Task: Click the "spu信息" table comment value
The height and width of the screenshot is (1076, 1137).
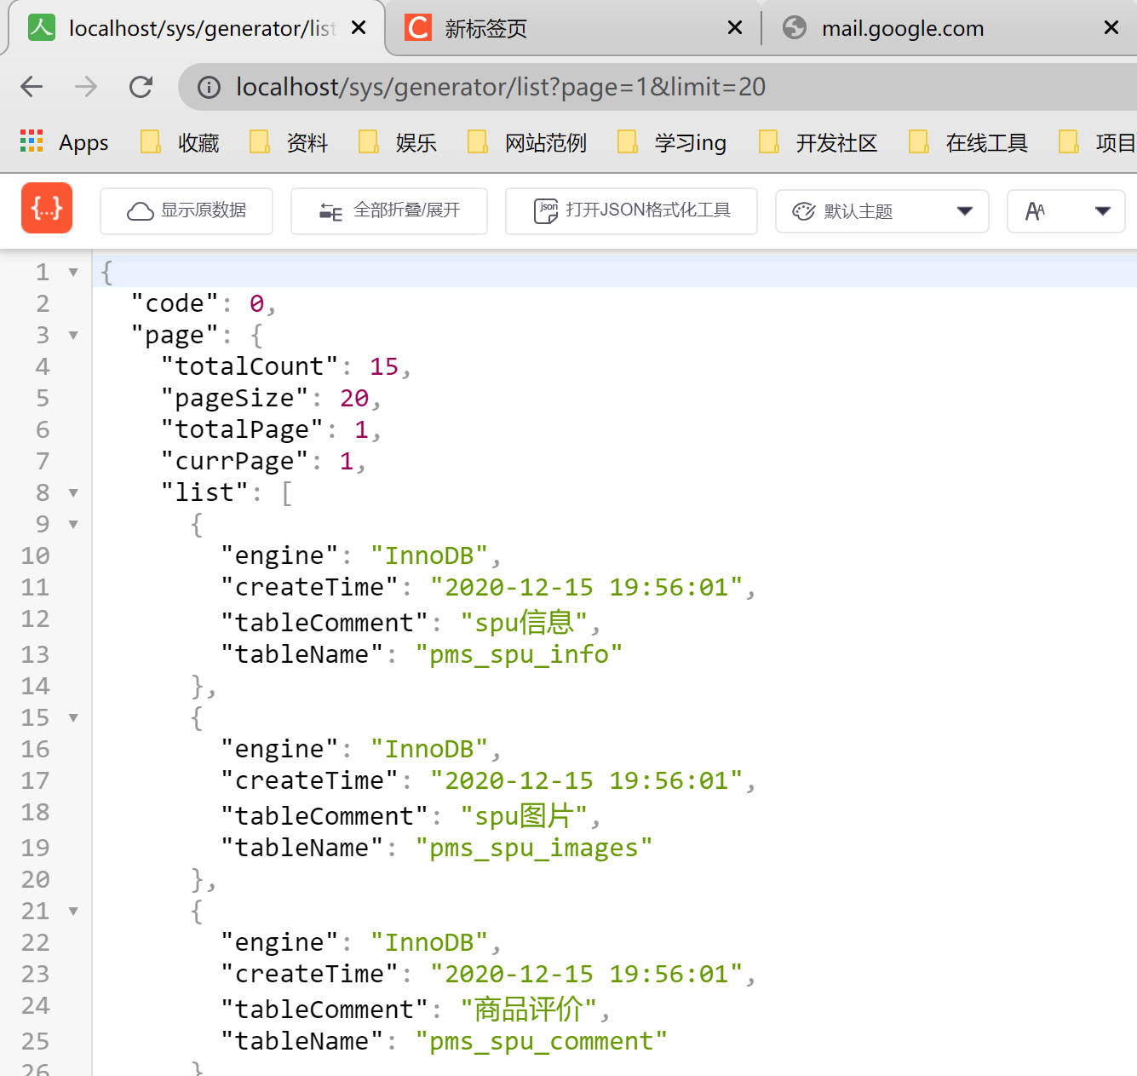Action: [x=525, y=623]
